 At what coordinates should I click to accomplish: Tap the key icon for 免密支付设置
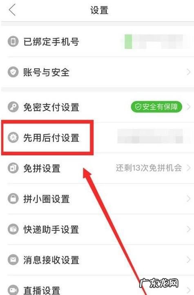(x=13, y=107)
